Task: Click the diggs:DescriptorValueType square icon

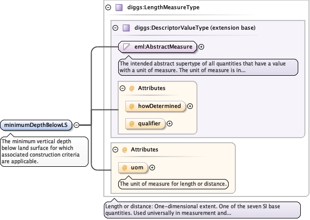Action: click(x=126, y=28)
